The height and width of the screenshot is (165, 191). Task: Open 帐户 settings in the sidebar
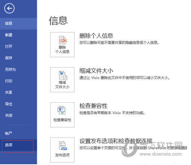[x=18, y=133]
